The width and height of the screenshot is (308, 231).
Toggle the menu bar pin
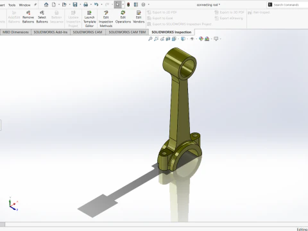pos(35,4)
